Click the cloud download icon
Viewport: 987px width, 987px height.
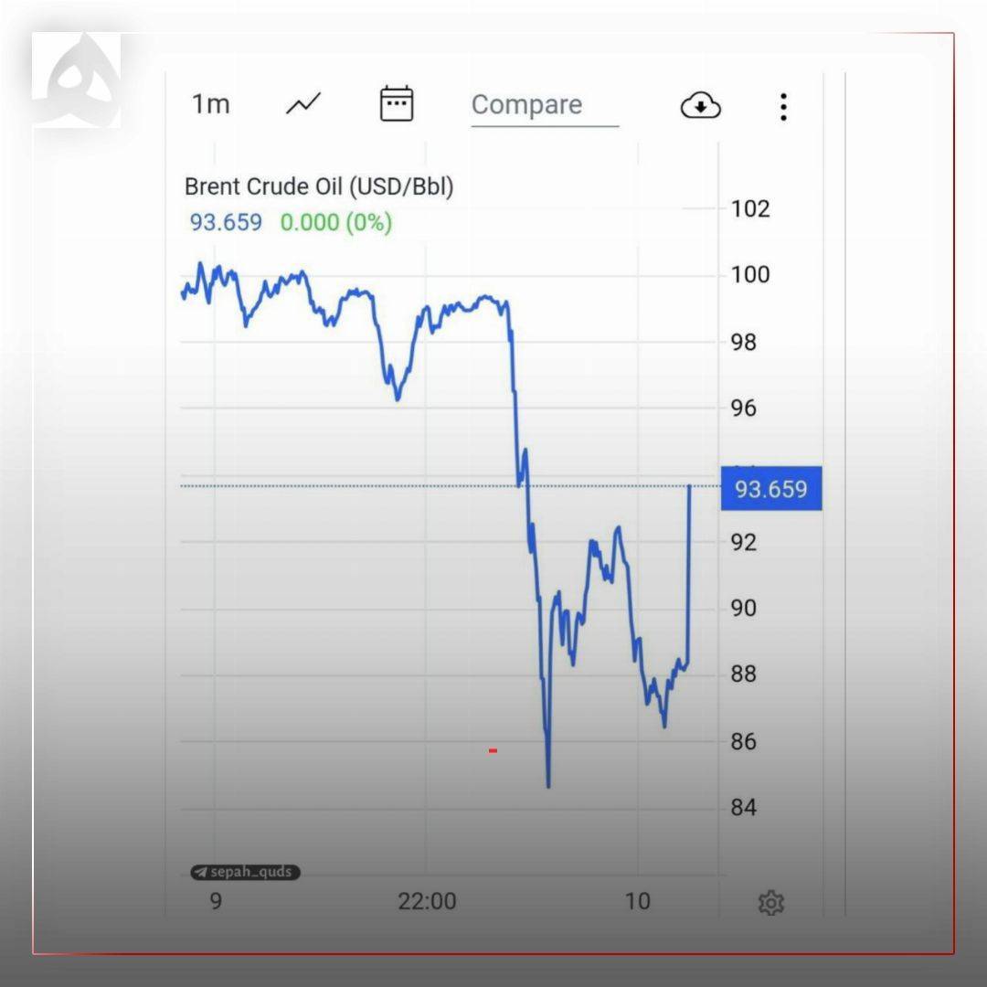tap(701, 106)
